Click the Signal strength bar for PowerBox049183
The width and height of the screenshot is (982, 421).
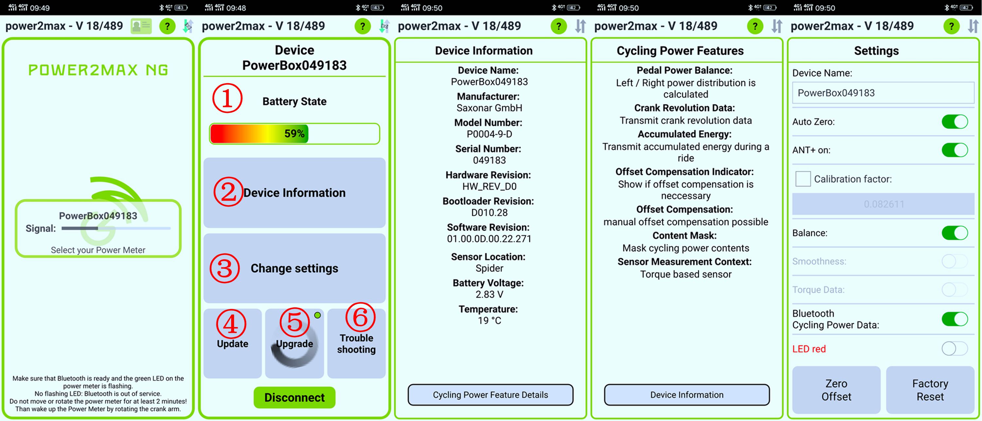tap(116, 229)
